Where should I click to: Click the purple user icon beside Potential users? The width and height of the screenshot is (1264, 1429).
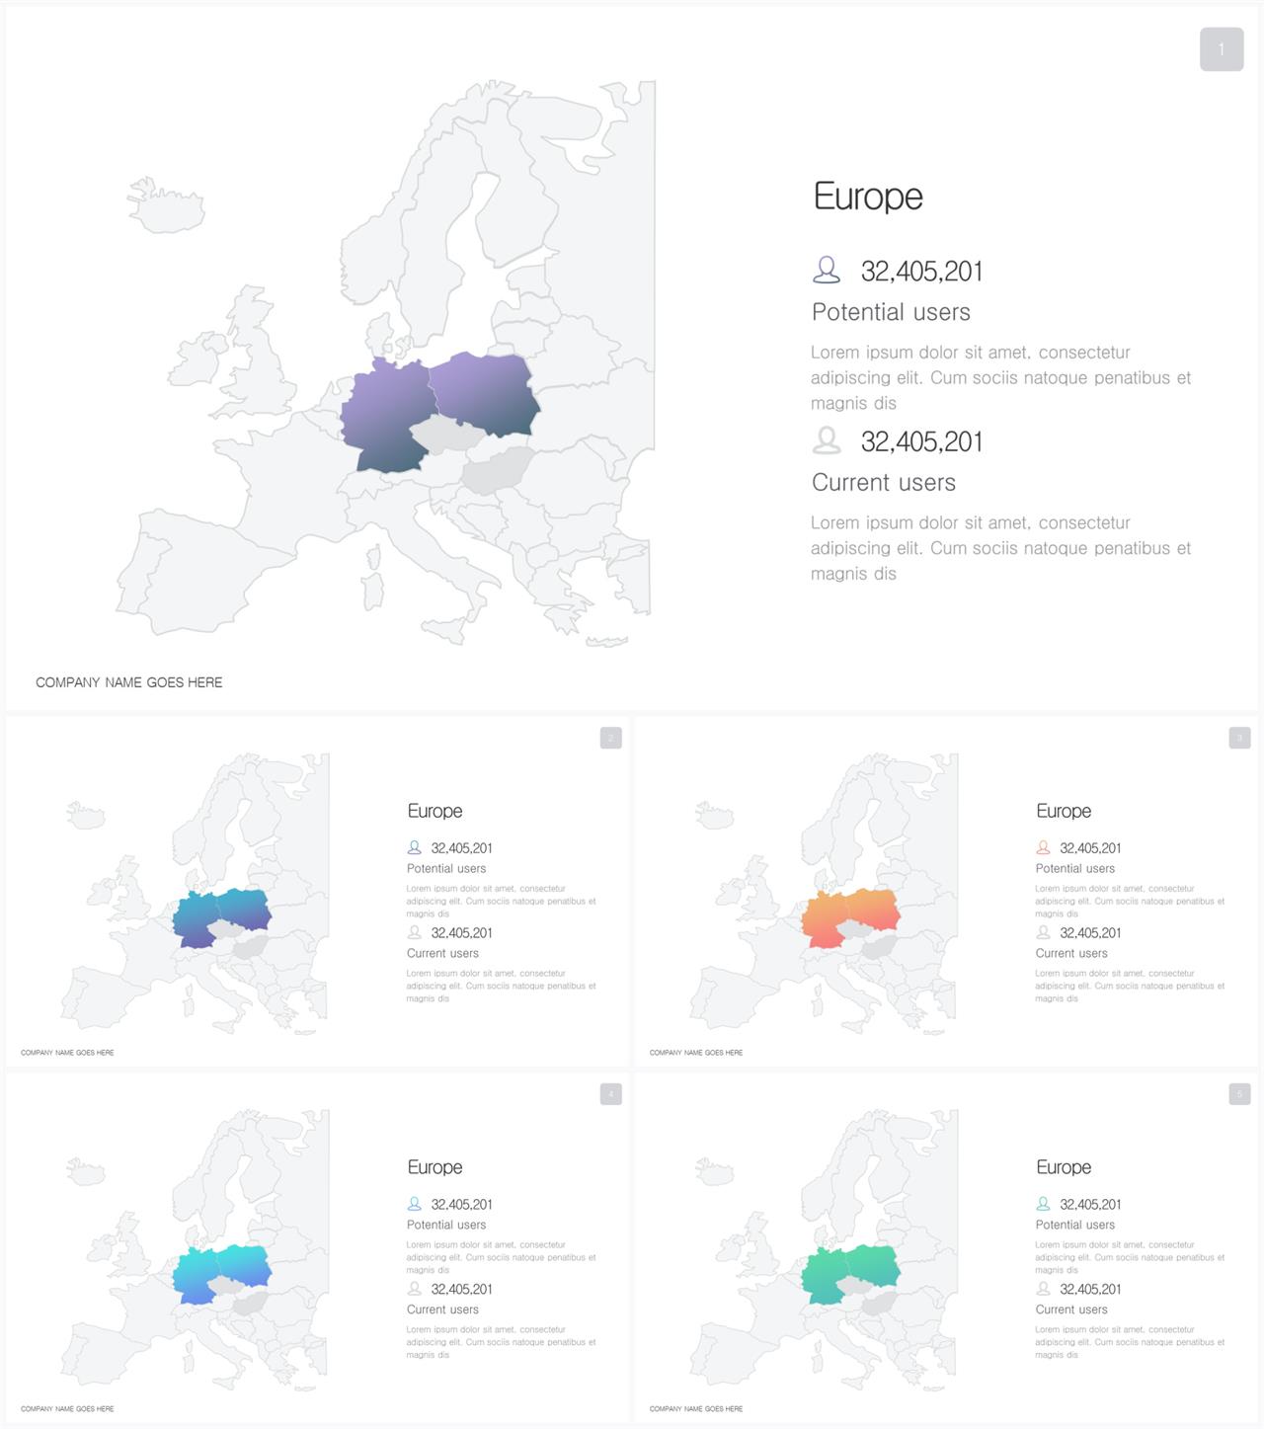(827, 270)
